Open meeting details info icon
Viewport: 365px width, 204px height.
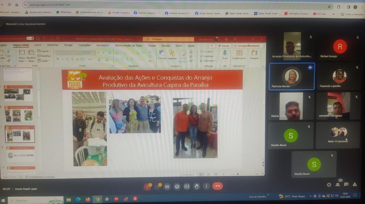329,185
